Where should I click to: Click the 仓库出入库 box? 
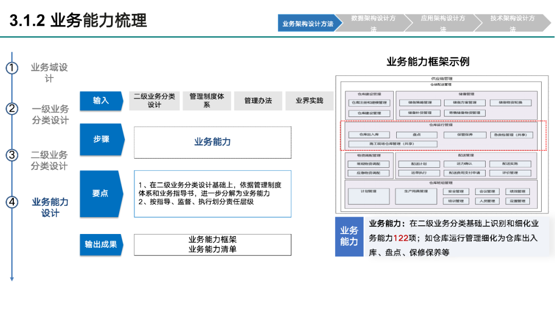[369, 134]
